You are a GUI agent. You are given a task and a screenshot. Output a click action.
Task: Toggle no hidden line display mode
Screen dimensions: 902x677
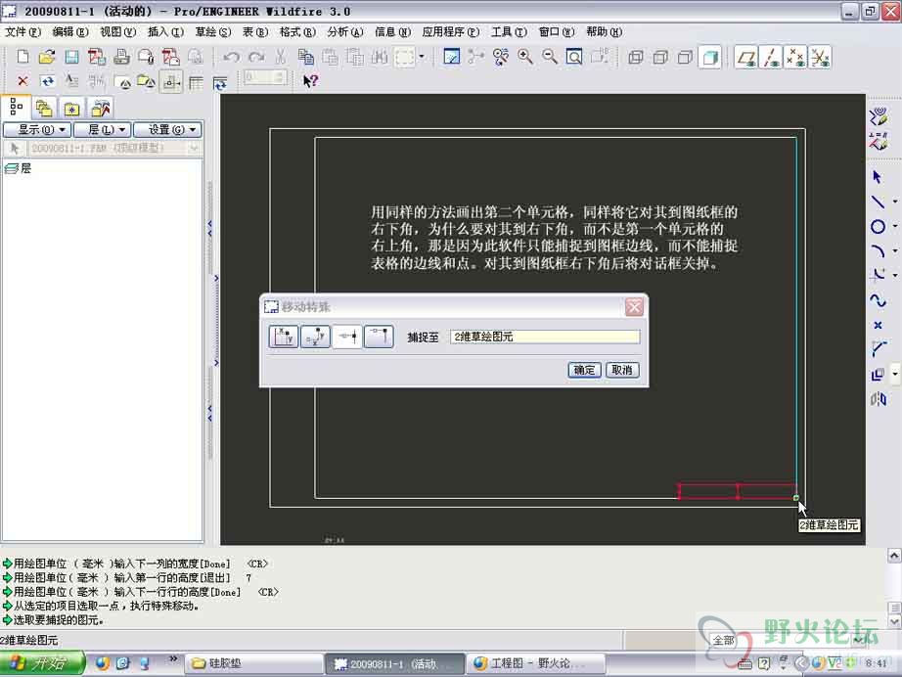coord(685,57)
